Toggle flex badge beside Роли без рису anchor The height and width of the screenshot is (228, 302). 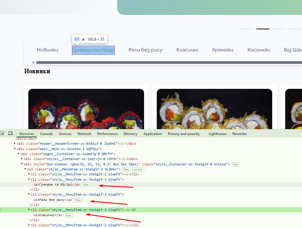[78, 200]
